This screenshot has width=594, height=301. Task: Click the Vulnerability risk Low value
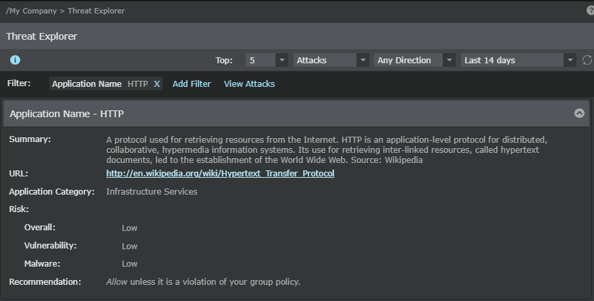click(x=130, y=246)
